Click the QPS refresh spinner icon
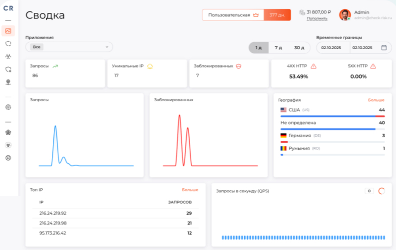Viewport: 396px width, 250px height. 381,191
